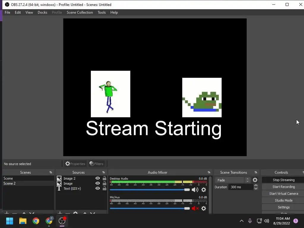The image size is (304, 228).
Task: Click the Stop Streaming button
Action: (x=283, y=180)
